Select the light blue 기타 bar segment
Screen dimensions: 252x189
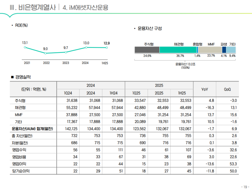point(231,50)
